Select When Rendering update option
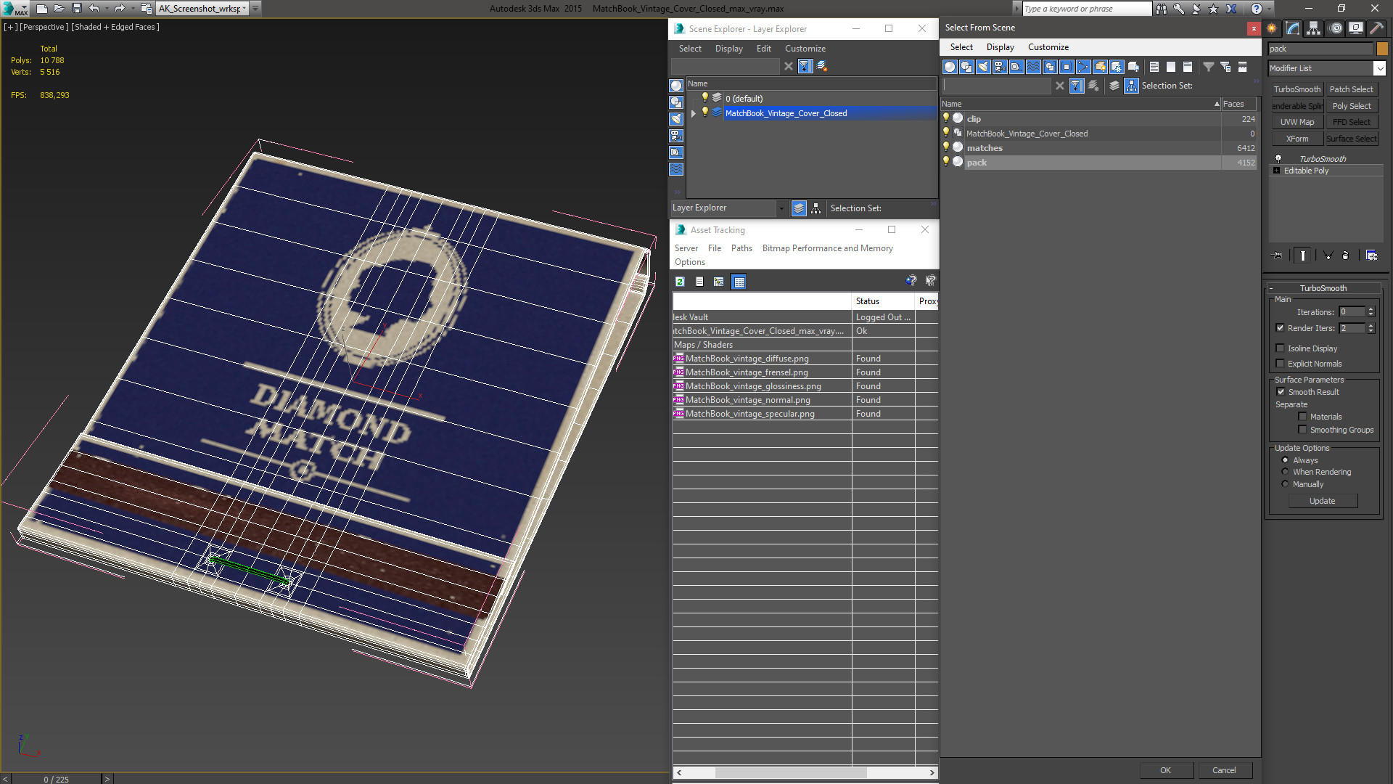 (x=1285, y=472)
